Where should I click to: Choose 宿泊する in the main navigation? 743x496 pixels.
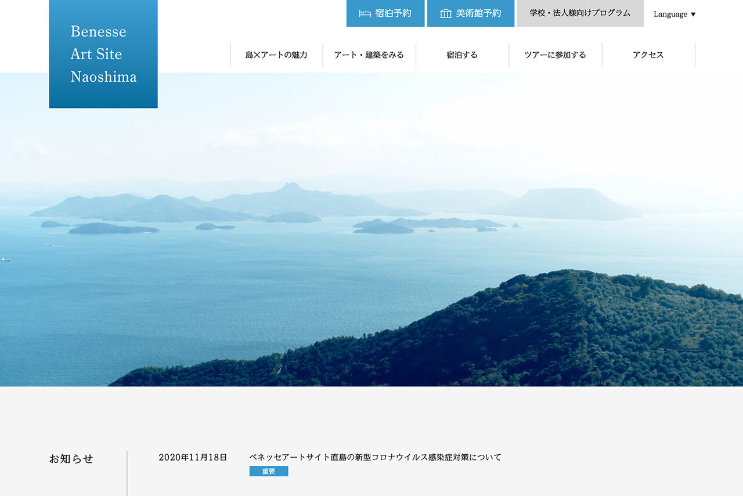point(462,55)
